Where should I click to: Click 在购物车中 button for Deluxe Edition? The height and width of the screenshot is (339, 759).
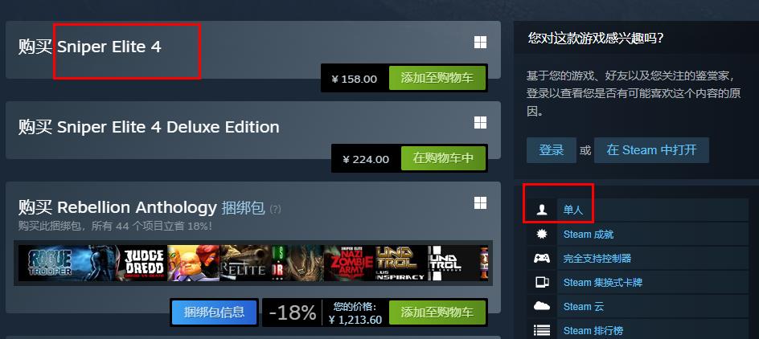443,158
